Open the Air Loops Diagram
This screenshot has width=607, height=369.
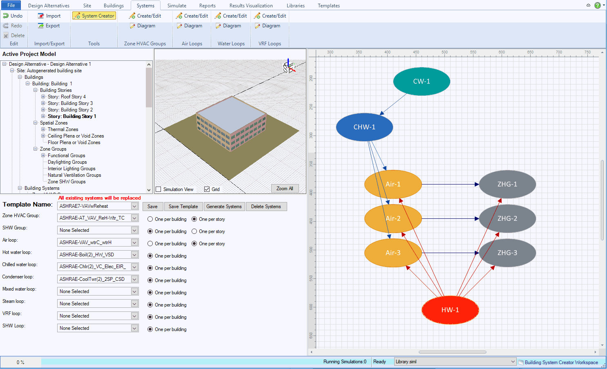tap(190, 26)
